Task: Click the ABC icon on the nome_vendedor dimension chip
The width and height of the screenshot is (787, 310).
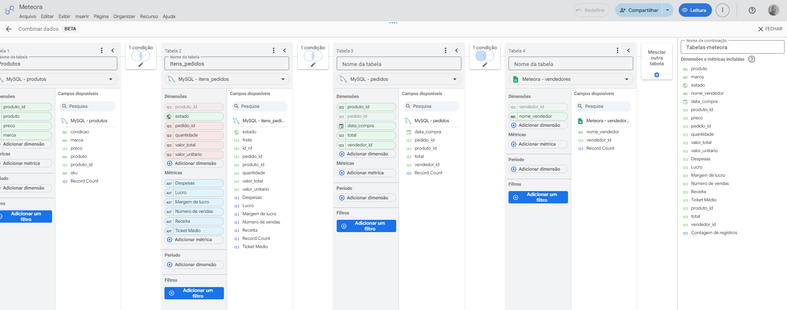Action: [x=513, y=116]
